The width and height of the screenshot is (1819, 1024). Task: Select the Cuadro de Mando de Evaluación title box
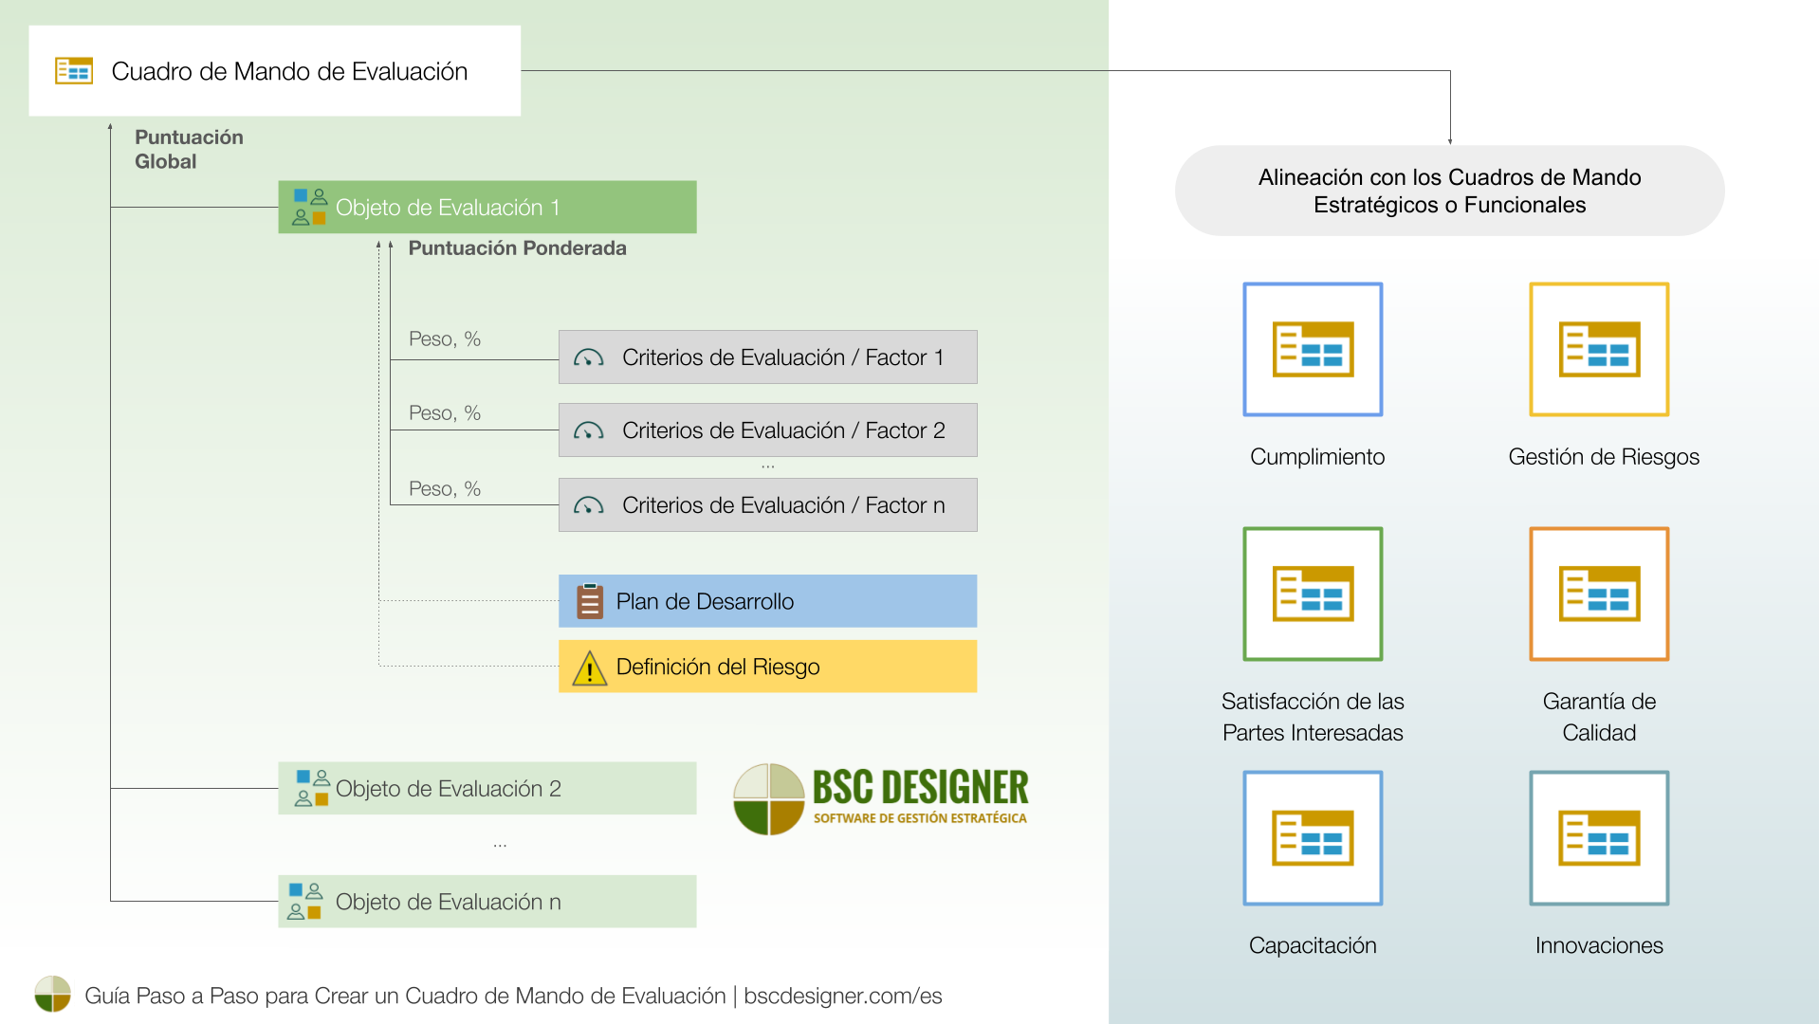coord(275,71)
